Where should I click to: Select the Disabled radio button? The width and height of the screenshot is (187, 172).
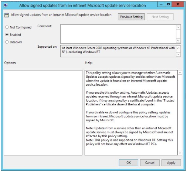coord(7,42)
